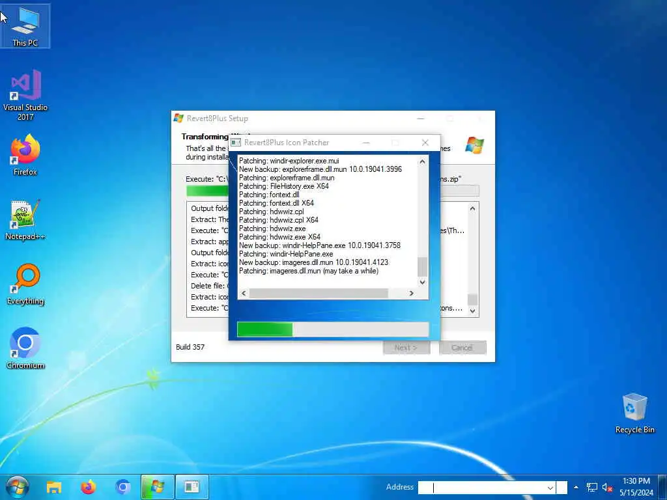Switch to Revert8Plus Setup taskbar button
The image size is (667, 500).
(158, 487)
